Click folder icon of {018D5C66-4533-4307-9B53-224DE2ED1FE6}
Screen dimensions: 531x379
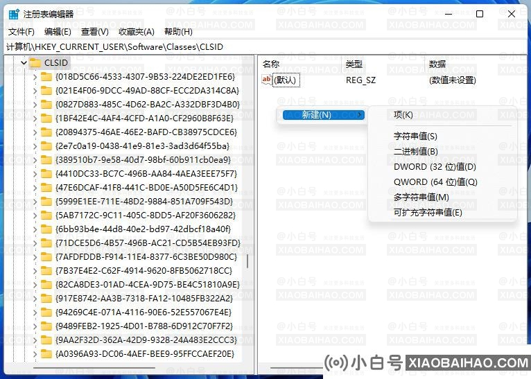pyautogui.click(x=46, y=77)
